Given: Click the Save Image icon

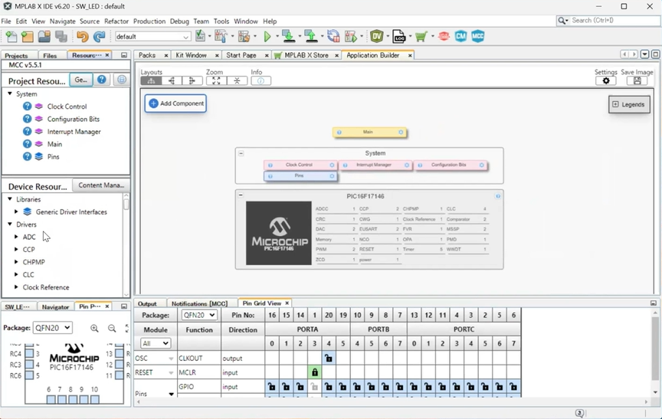Looking at the screenshot, I should pyautogui.click(x=637, y=80).
